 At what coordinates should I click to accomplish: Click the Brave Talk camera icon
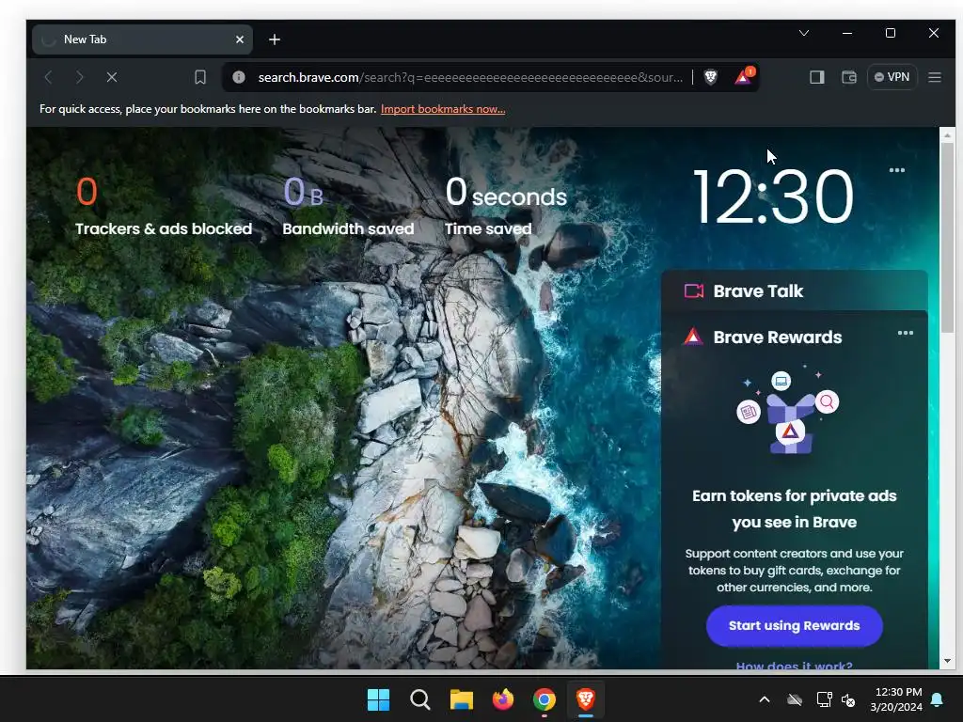pyautogui.click(x=694, y=291)
